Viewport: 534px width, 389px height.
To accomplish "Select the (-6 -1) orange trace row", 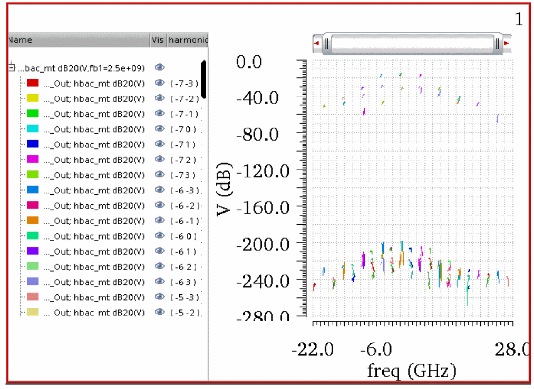I will 93,221.
